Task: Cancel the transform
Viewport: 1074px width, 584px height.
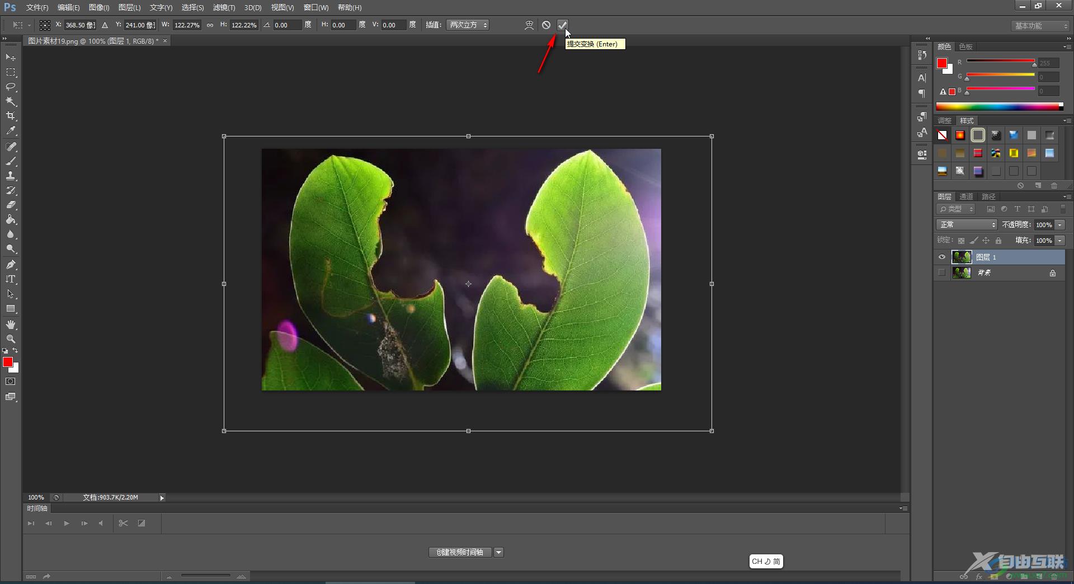Action: pyautogui.click(x=547, y=25)
